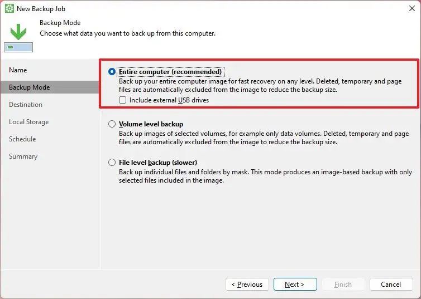Go to the Name wizard step
421x299 pixels.
click(18, 70)
